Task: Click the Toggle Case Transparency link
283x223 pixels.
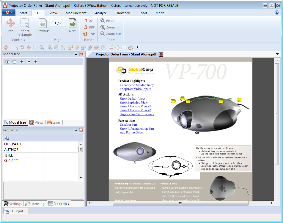Action: [137, 114]
